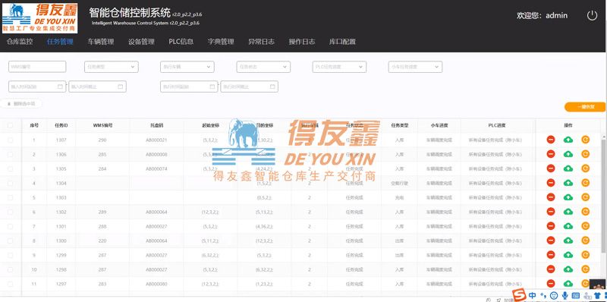Open the Sogou emoji smiley icon

[554, 295]
